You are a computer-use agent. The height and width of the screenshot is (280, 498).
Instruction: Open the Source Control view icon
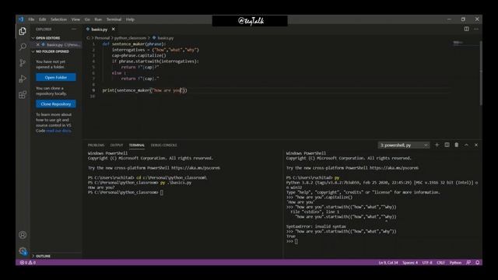pyautogui.click(x=23, y=62)
